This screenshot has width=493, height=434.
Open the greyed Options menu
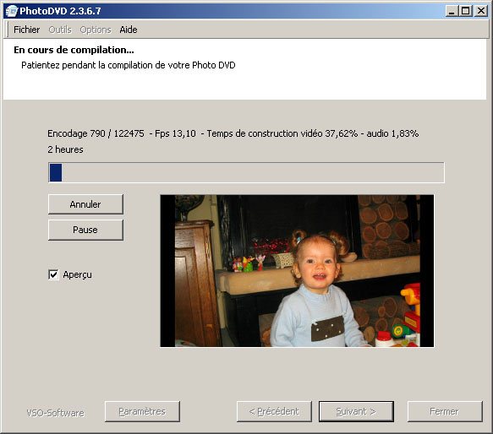pos(96,30)
